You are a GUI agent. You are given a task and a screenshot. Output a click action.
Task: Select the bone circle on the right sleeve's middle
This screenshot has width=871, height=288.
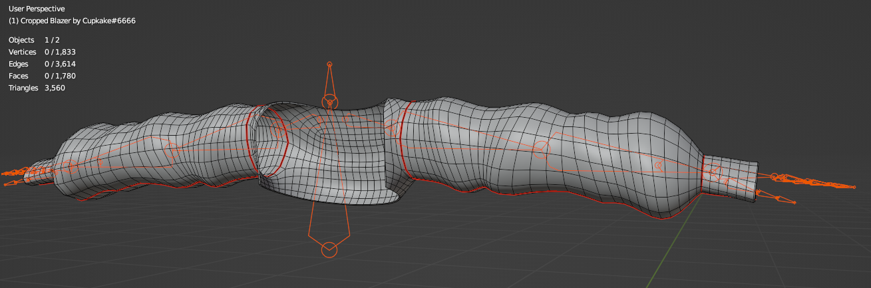(541, 148)
